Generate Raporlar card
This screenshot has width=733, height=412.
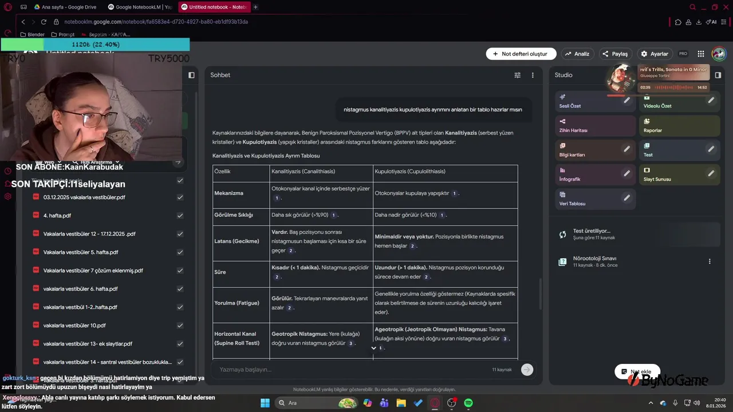click(680, 125)
